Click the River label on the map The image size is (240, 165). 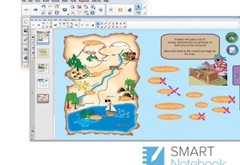[90, 92]
